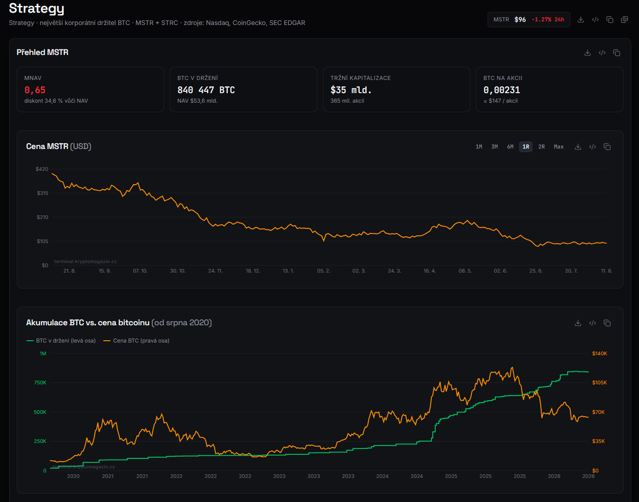The image size is (639, 502).
Task: Download the Akumulace BTC chart
Action: click(578, 323)
